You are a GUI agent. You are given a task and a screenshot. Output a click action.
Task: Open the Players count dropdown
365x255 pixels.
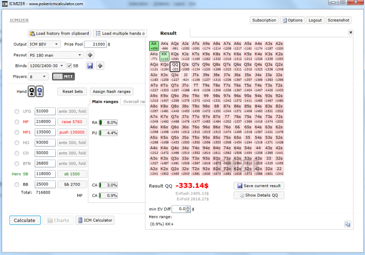click(x=38, y=76)
